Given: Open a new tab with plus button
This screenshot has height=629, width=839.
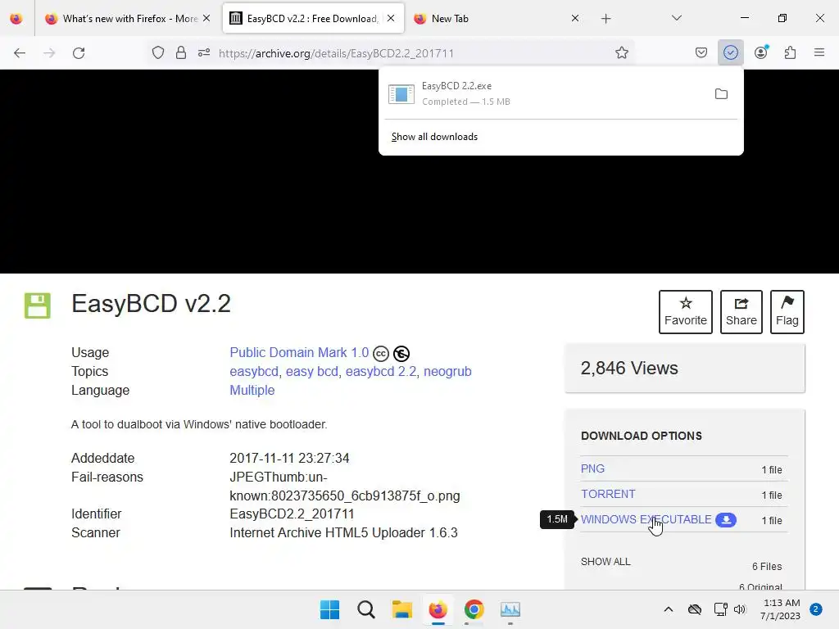Looking at the screenshot, I should 605,19.
